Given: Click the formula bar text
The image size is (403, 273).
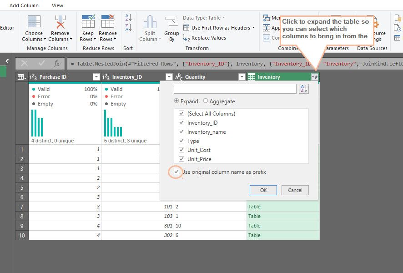Looking at the screenshot, I should pyautogui.click(x=235, y=64).
